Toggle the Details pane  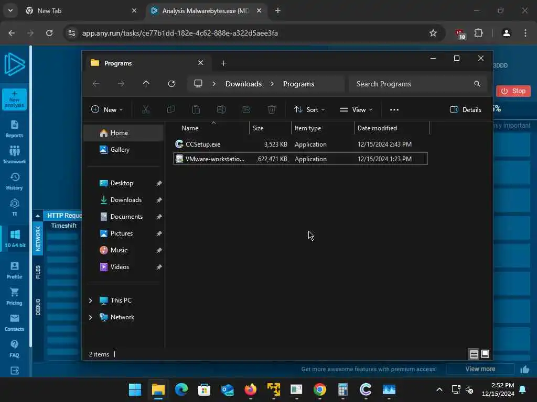tap(466, 110)
